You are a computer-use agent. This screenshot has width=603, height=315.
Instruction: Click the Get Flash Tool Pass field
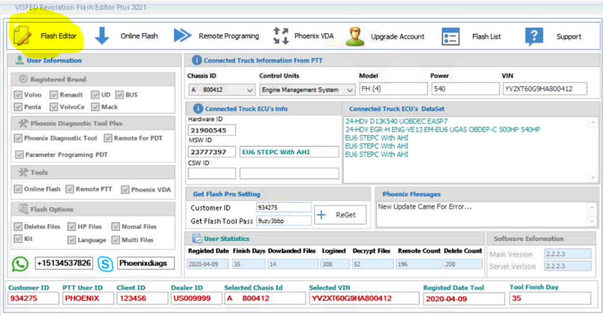pos(284,221)
